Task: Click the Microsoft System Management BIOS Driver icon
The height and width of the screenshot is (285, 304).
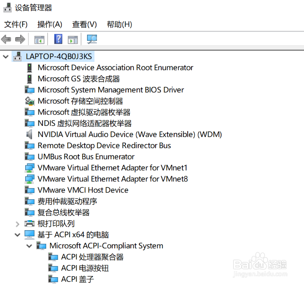Action: click(x=30, y=90)
